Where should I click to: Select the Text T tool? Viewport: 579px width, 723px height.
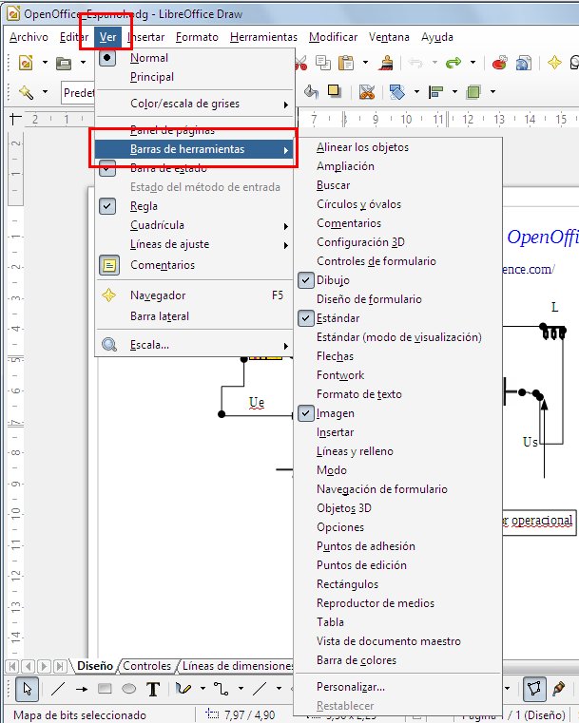pyautogui.click(x=153, y=689)
